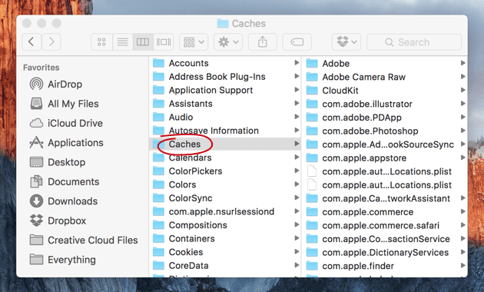Select the Adobe Camera Raw folder
The width and height of the screenshot is (484, 292).
[x=385, y=77]
